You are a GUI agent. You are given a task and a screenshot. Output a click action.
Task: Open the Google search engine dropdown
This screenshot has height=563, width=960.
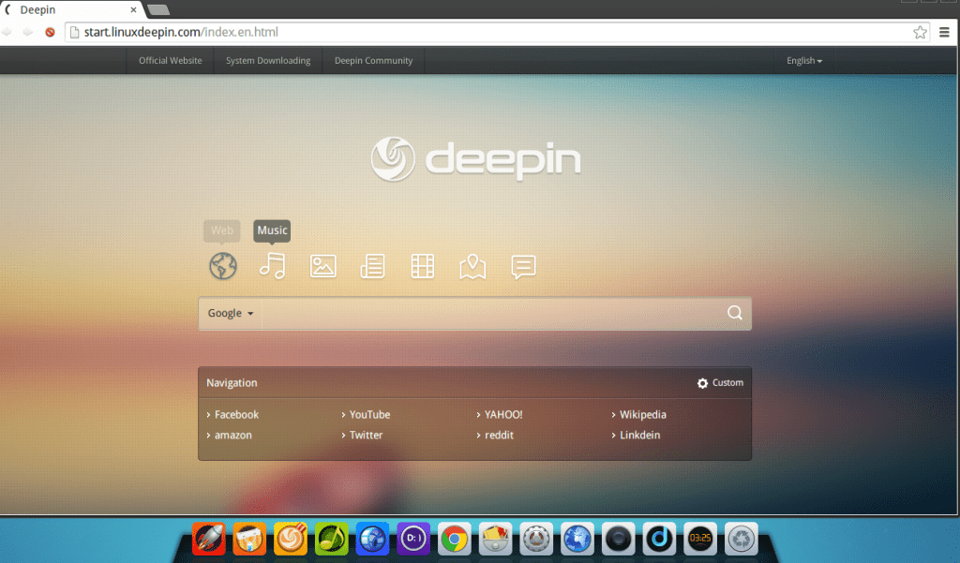(230, 313)
